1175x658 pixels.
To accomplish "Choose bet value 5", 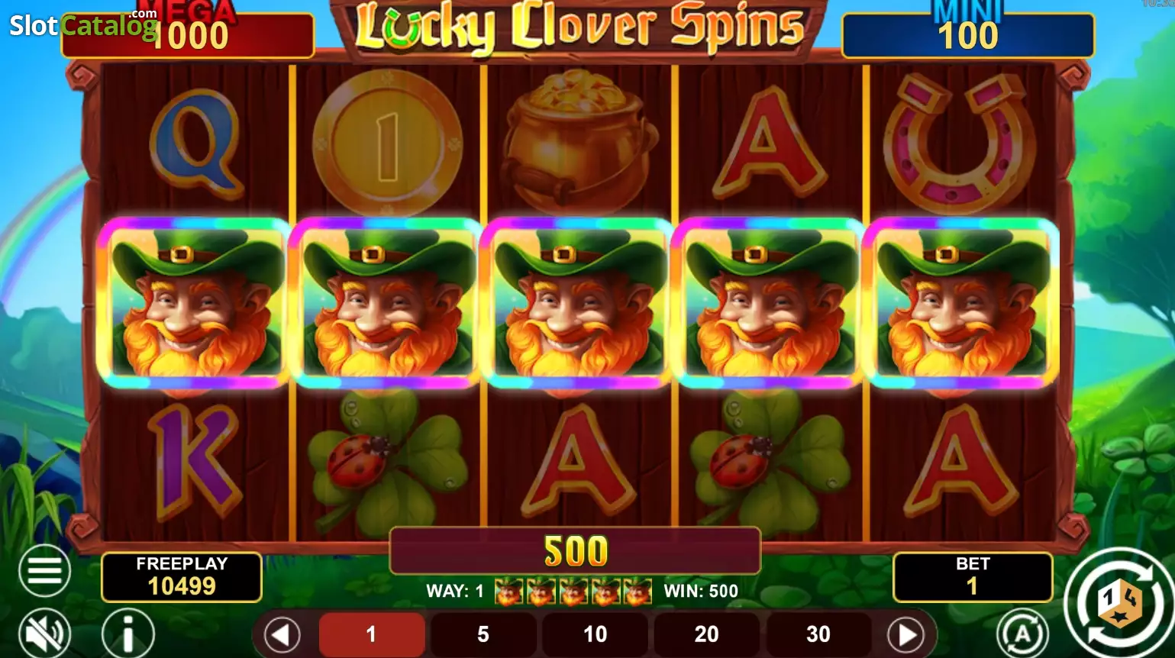I will pyautogui.click(x=483, y=634).
